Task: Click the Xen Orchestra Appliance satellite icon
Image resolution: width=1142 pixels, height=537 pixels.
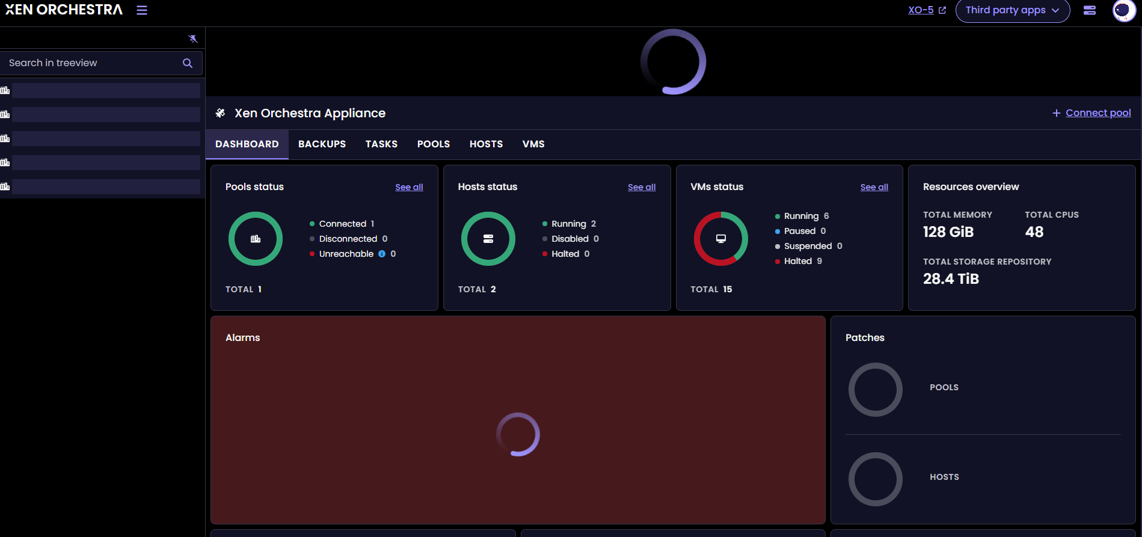Action: 221,113
